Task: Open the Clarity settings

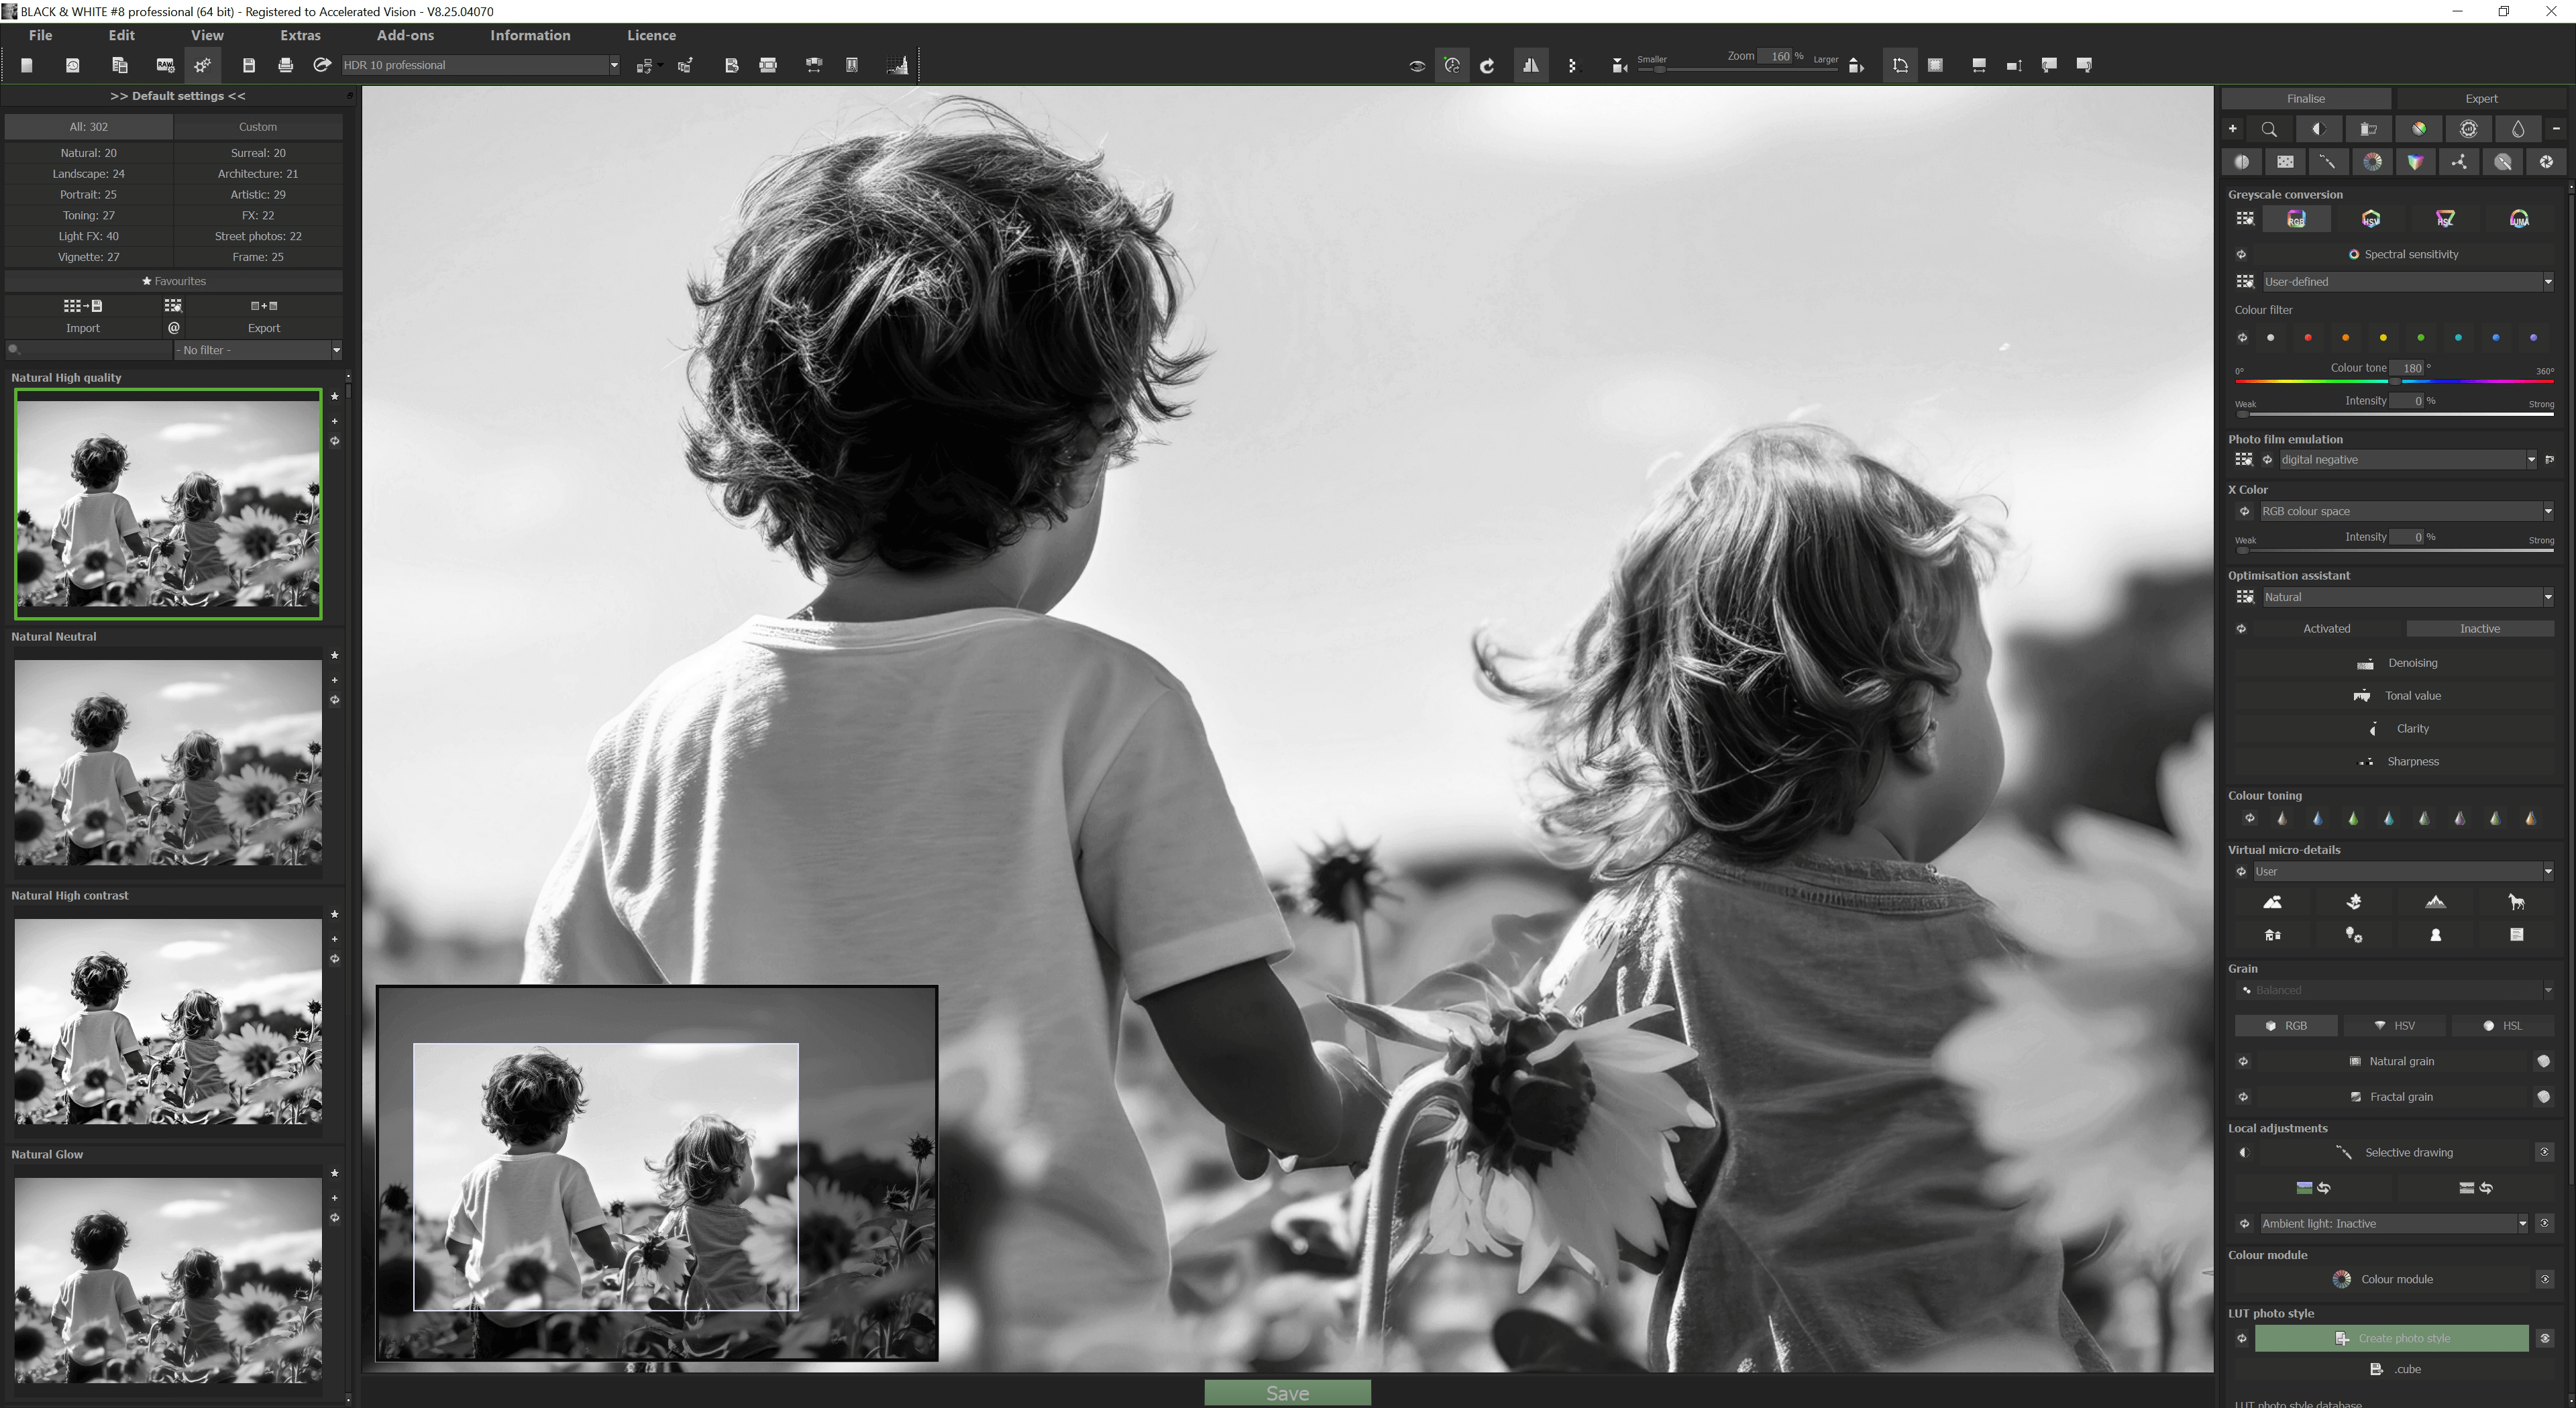Action: 2412,728
